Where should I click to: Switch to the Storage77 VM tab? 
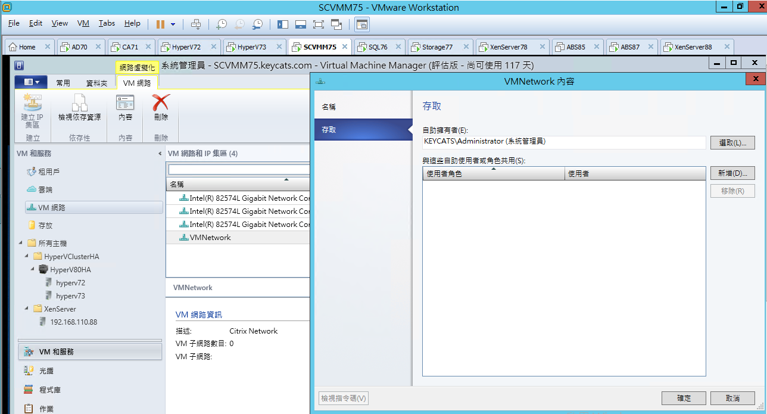click(438, 47)
